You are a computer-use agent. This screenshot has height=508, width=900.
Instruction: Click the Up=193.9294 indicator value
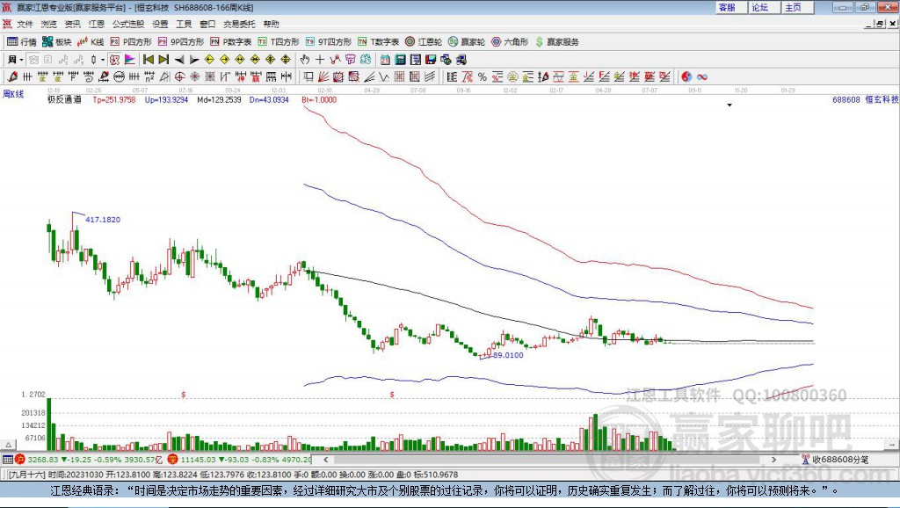pyautogui.click(x=166, y=100)
